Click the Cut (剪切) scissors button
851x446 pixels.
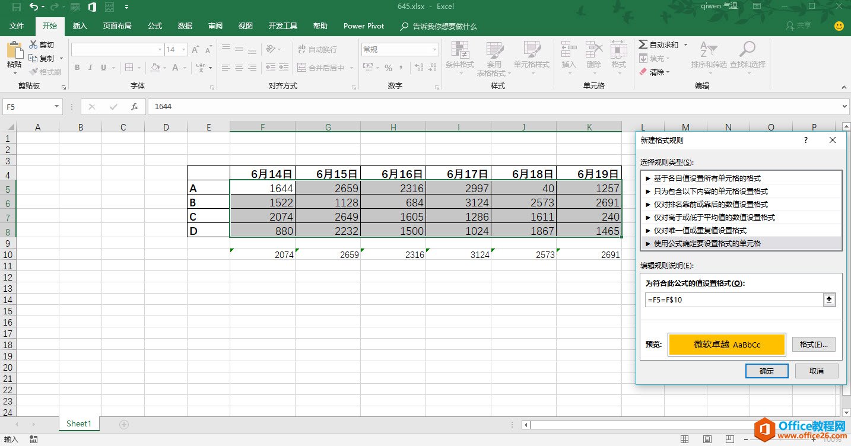pyautogui.click(x=41, y=44)
